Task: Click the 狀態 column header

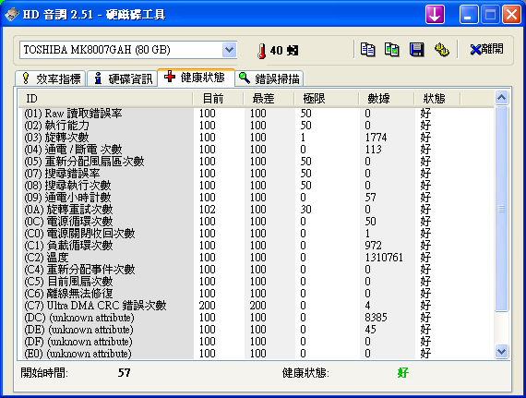Action: coord(437,99)
